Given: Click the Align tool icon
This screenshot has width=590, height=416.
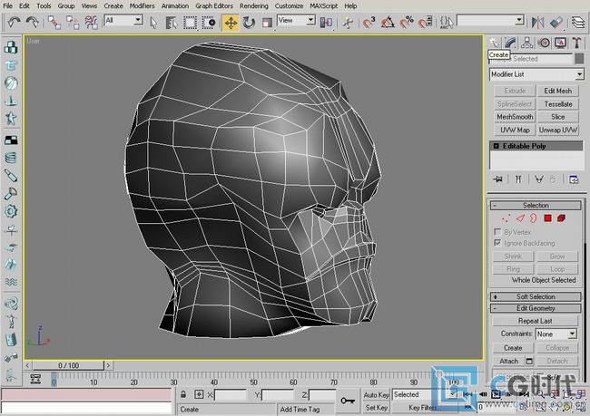Looking at the screenshot, I should 556,23.
